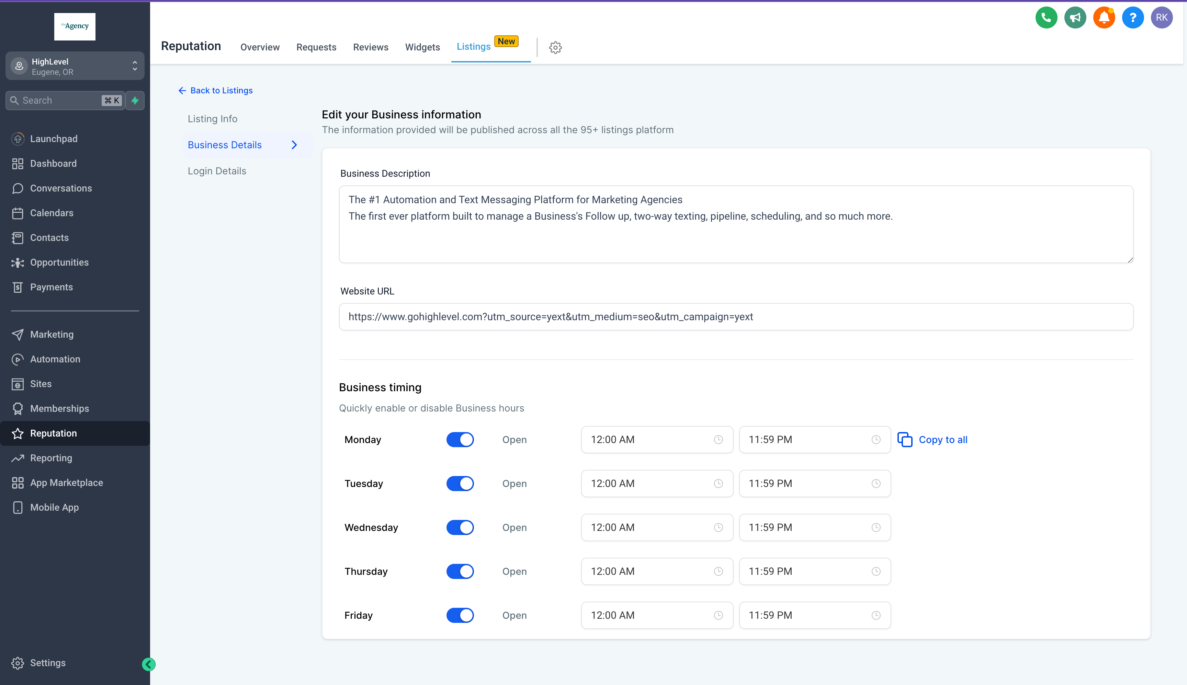Toggle Monday business hours switch

pos(460,439)
